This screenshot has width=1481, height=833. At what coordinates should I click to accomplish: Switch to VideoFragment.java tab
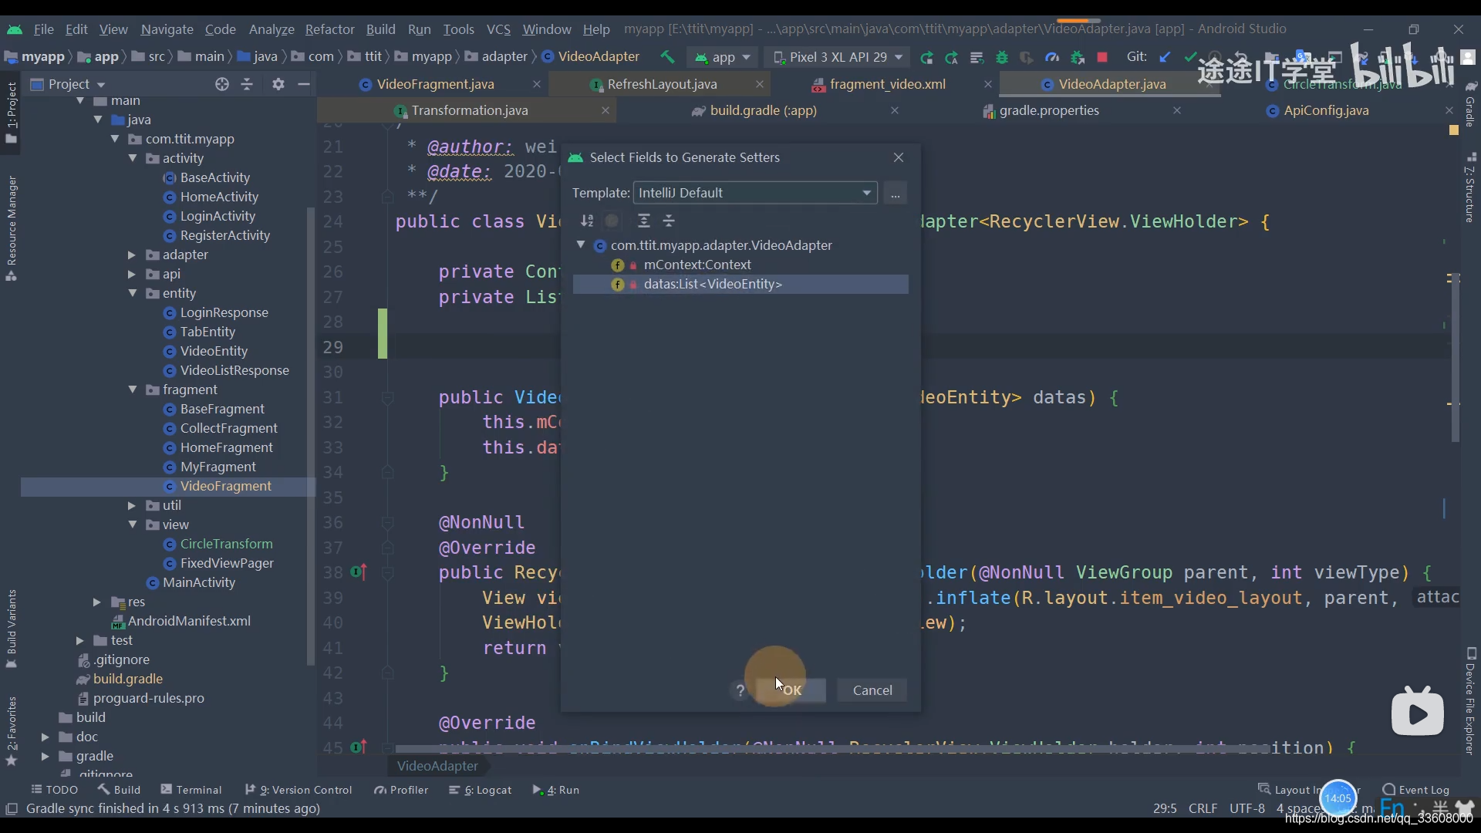435,84
